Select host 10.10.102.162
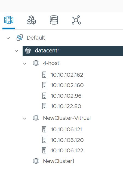 [x=67, y=75]
